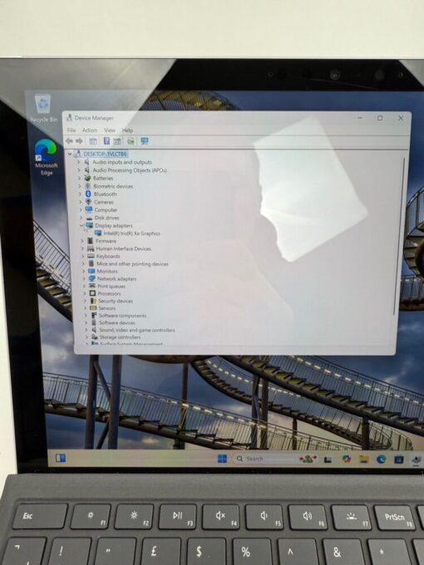
Task: Expand Audio inputs and outputs node
Action: [x=79, y=162]
